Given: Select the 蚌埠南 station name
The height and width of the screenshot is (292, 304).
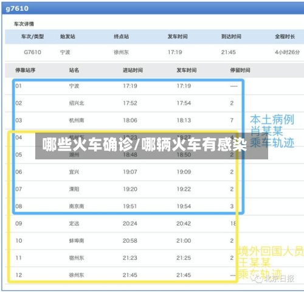Looking at the screenshot, I should 77,241.
